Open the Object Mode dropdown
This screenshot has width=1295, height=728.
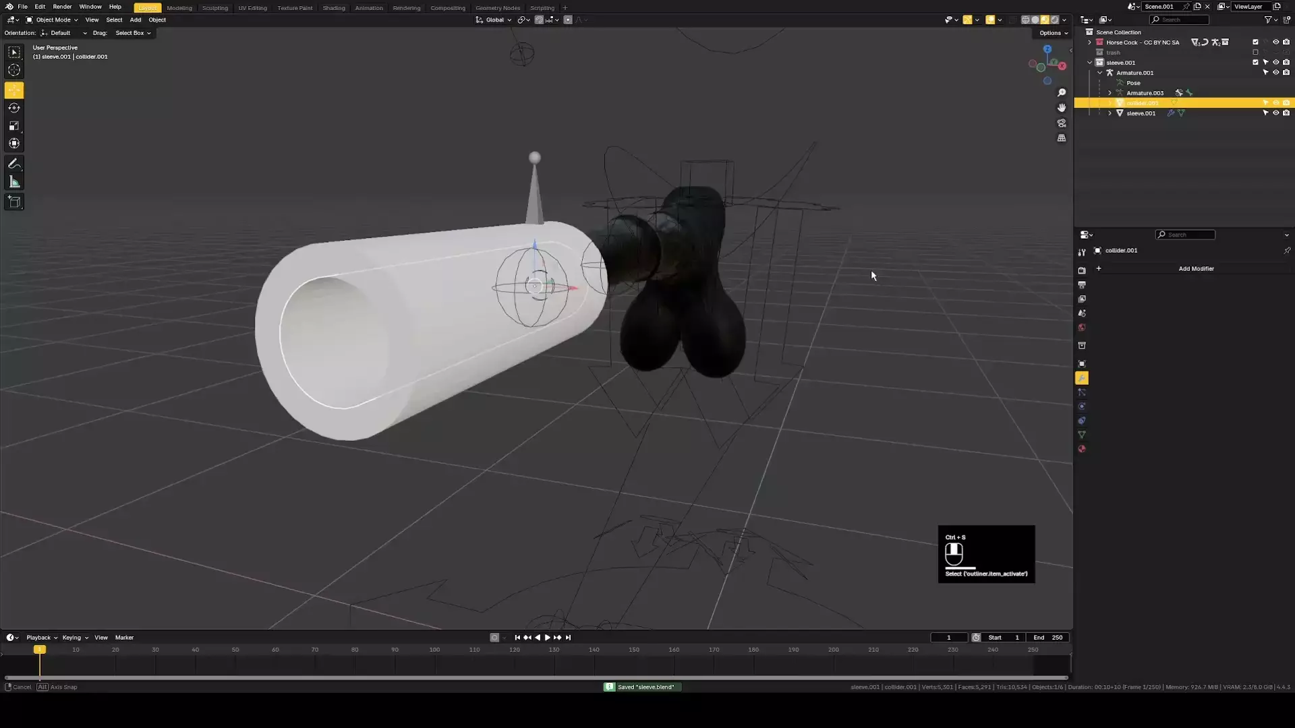point(53,20)
